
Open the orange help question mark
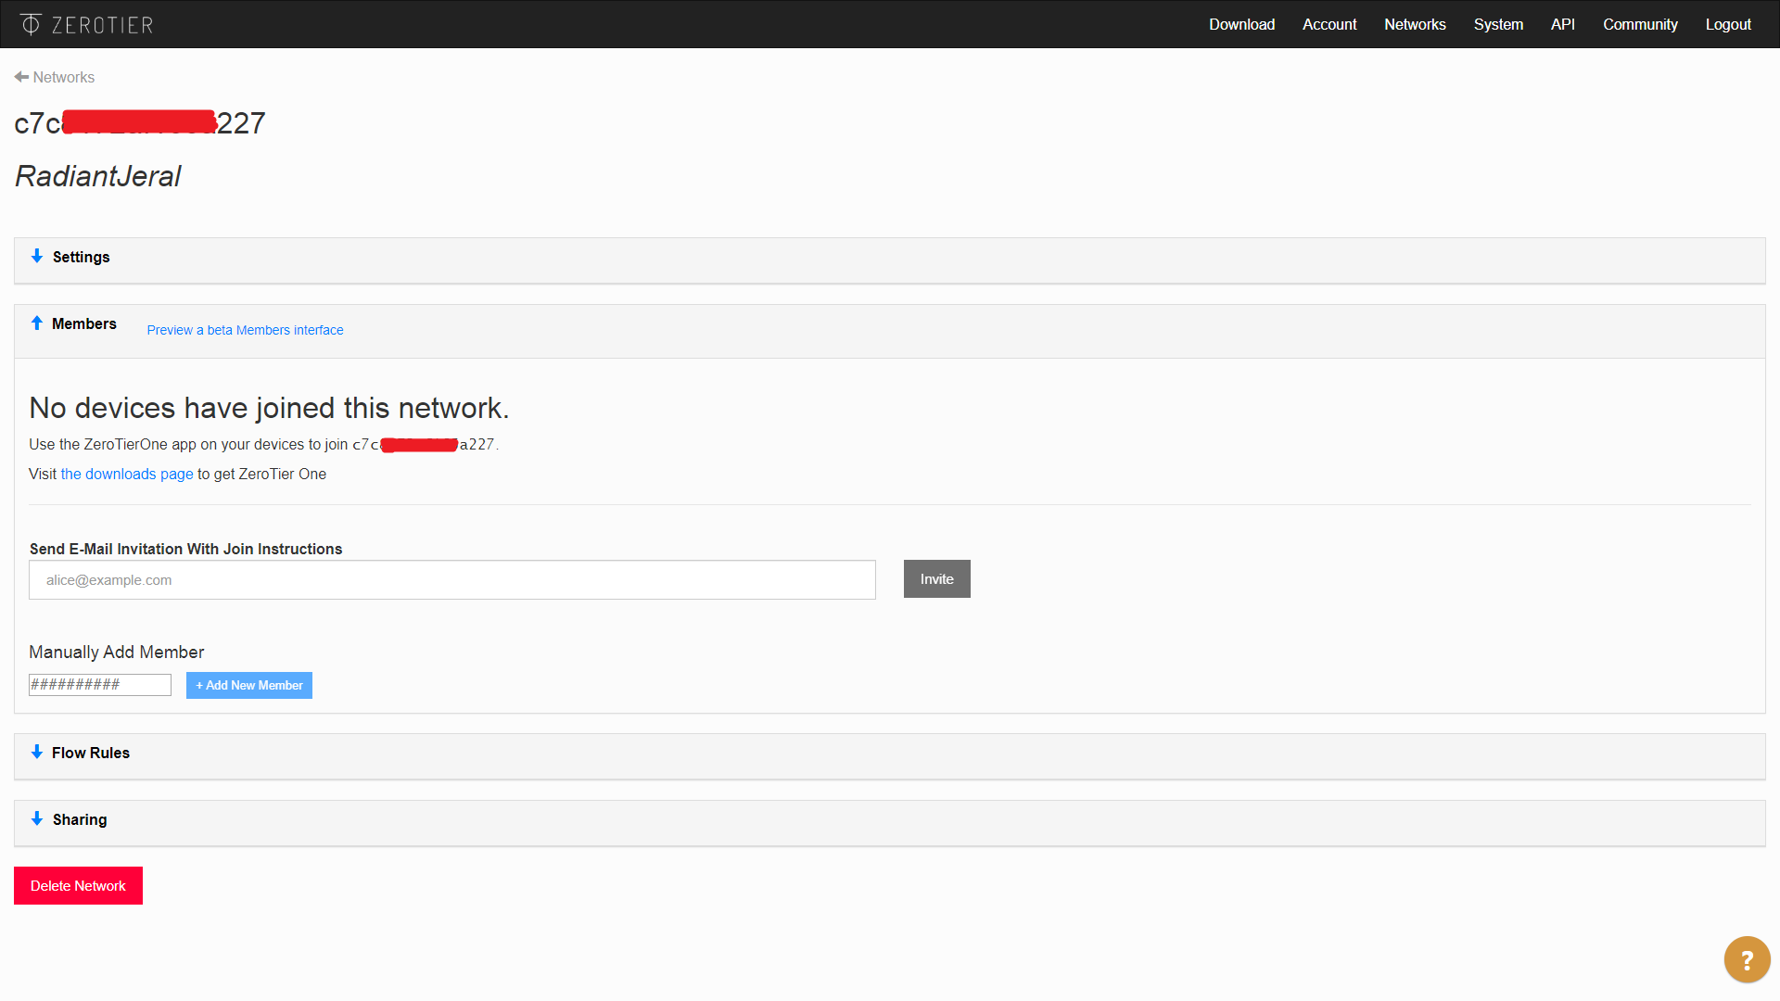point(1747,959)
